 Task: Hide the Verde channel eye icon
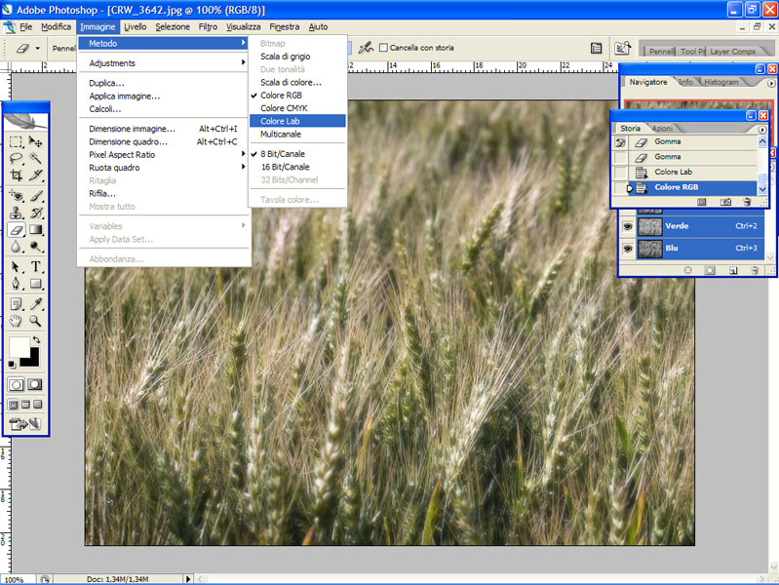point(629,226)
